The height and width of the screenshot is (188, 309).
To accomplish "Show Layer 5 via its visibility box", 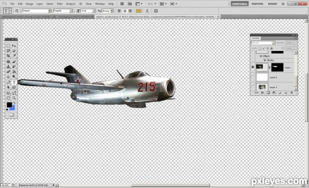I will tap(253, 77).
